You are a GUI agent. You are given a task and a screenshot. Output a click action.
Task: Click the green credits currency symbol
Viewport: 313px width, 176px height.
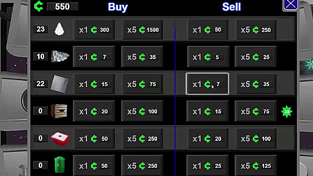point(39,6)
